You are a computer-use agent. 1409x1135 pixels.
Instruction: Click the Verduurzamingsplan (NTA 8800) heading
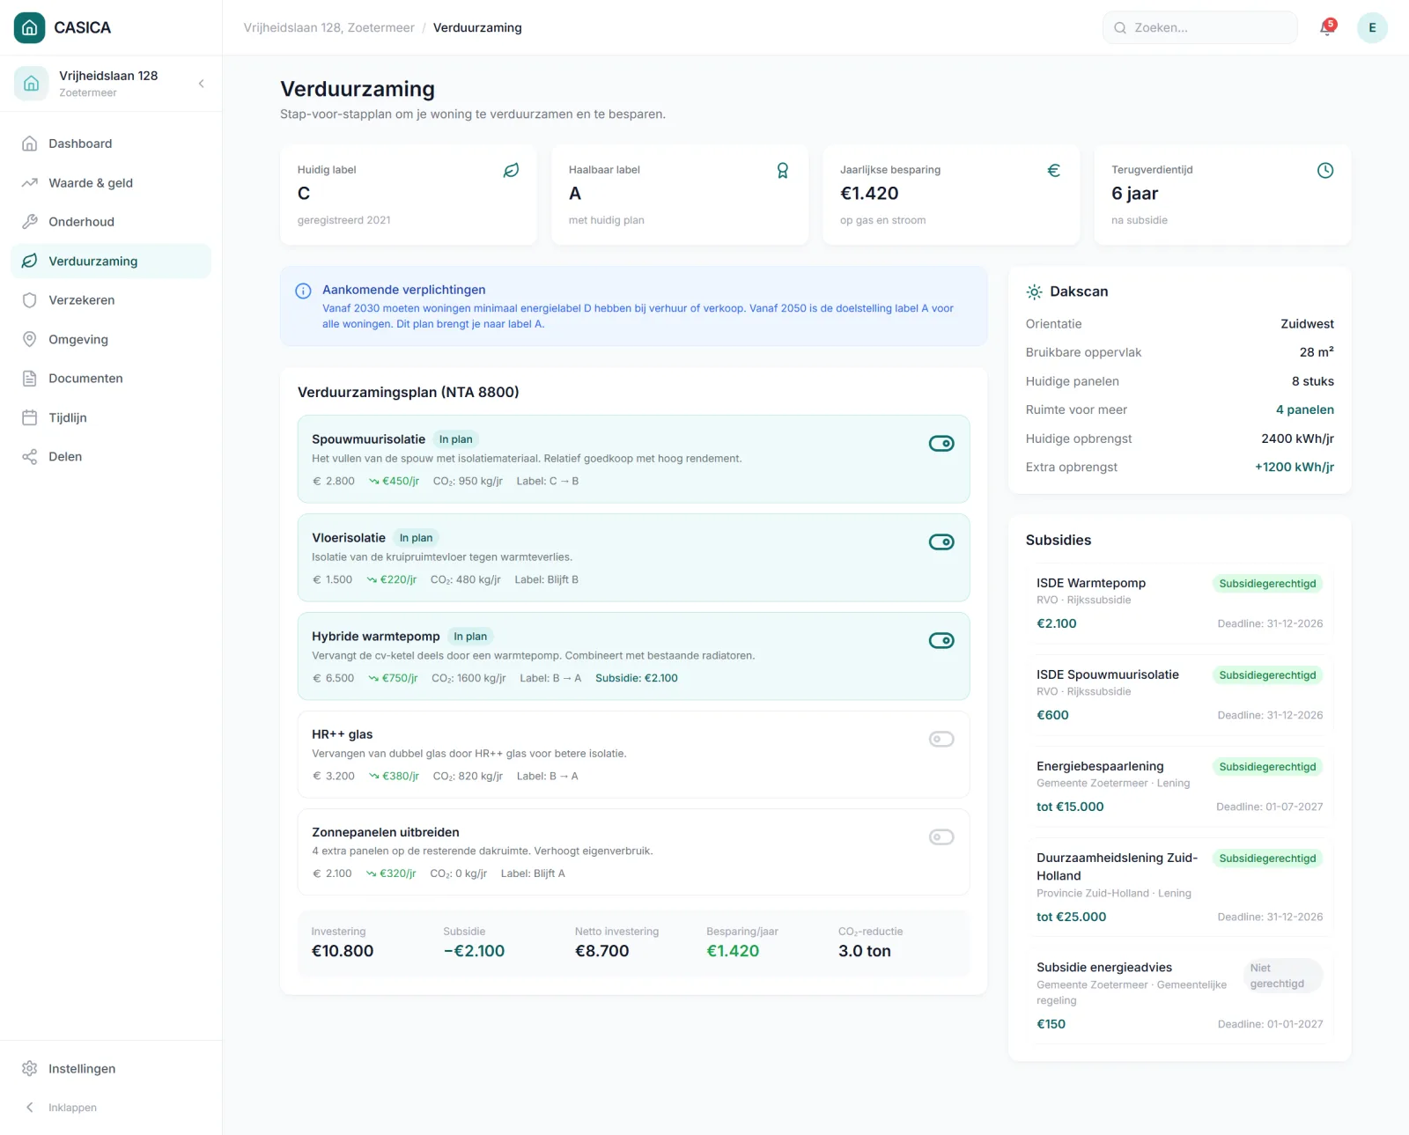(409, 393)
